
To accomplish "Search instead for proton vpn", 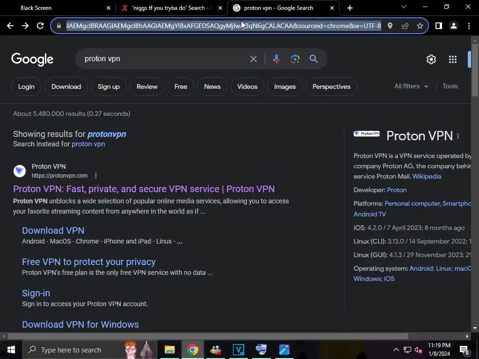I will [x=88, y=144].
